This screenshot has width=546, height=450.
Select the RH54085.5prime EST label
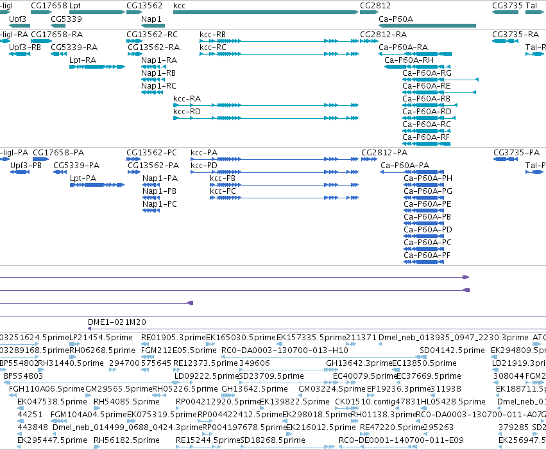(x=126, y=402)
